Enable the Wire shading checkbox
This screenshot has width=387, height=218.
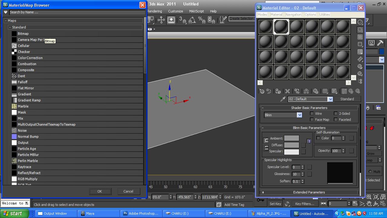[x=312, y=113]
